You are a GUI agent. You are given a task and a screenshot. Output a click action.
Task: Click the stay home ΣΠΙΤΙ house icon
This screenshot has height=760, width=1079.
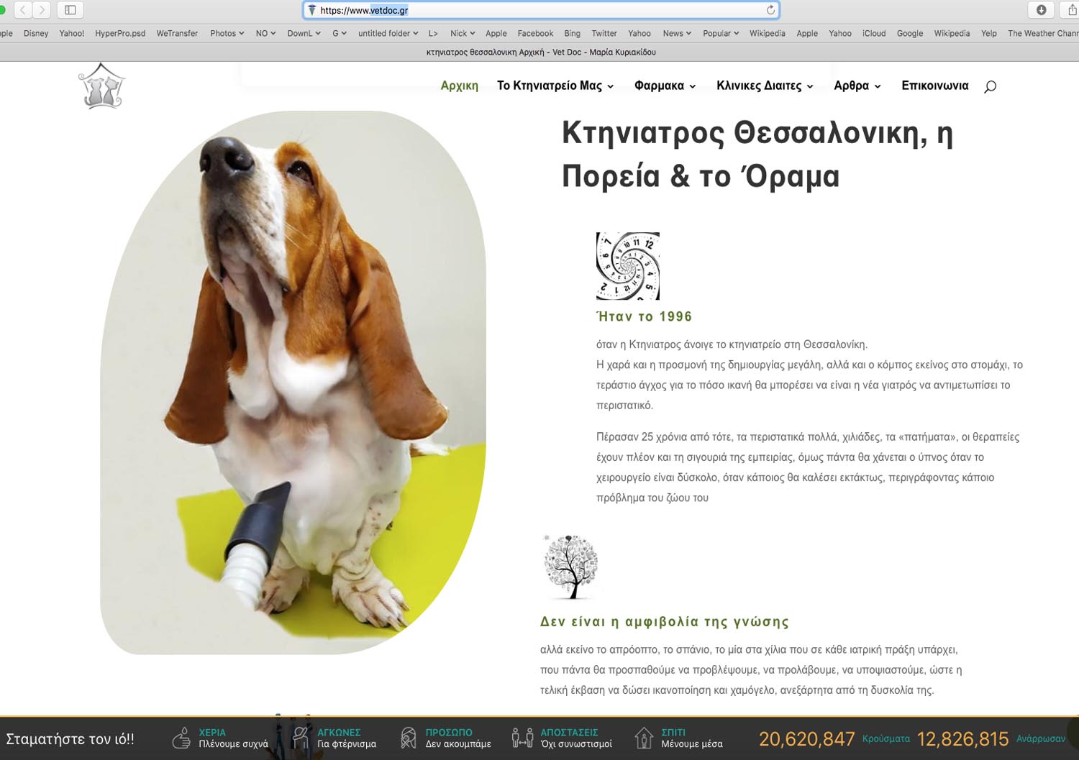[x=643, y=738]
